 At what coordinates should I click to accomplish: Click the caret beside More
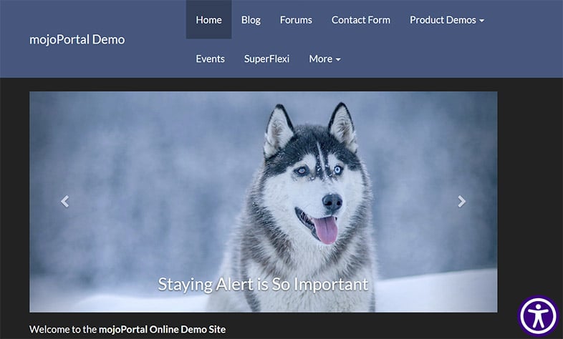coord(338,59)
